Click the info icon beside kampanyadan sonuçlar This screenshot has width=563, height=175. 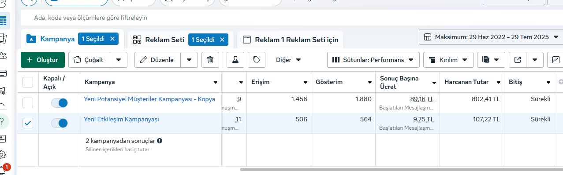[160, 141]
